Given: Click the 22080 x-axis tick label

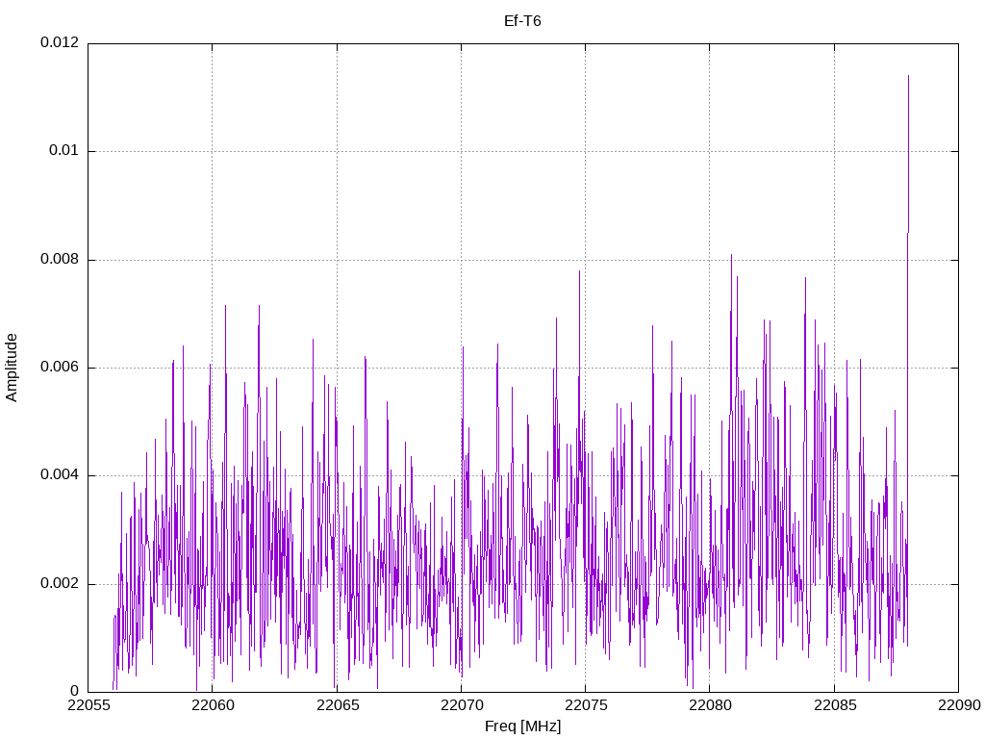Looking at the screenshot, I should point(710,705).
